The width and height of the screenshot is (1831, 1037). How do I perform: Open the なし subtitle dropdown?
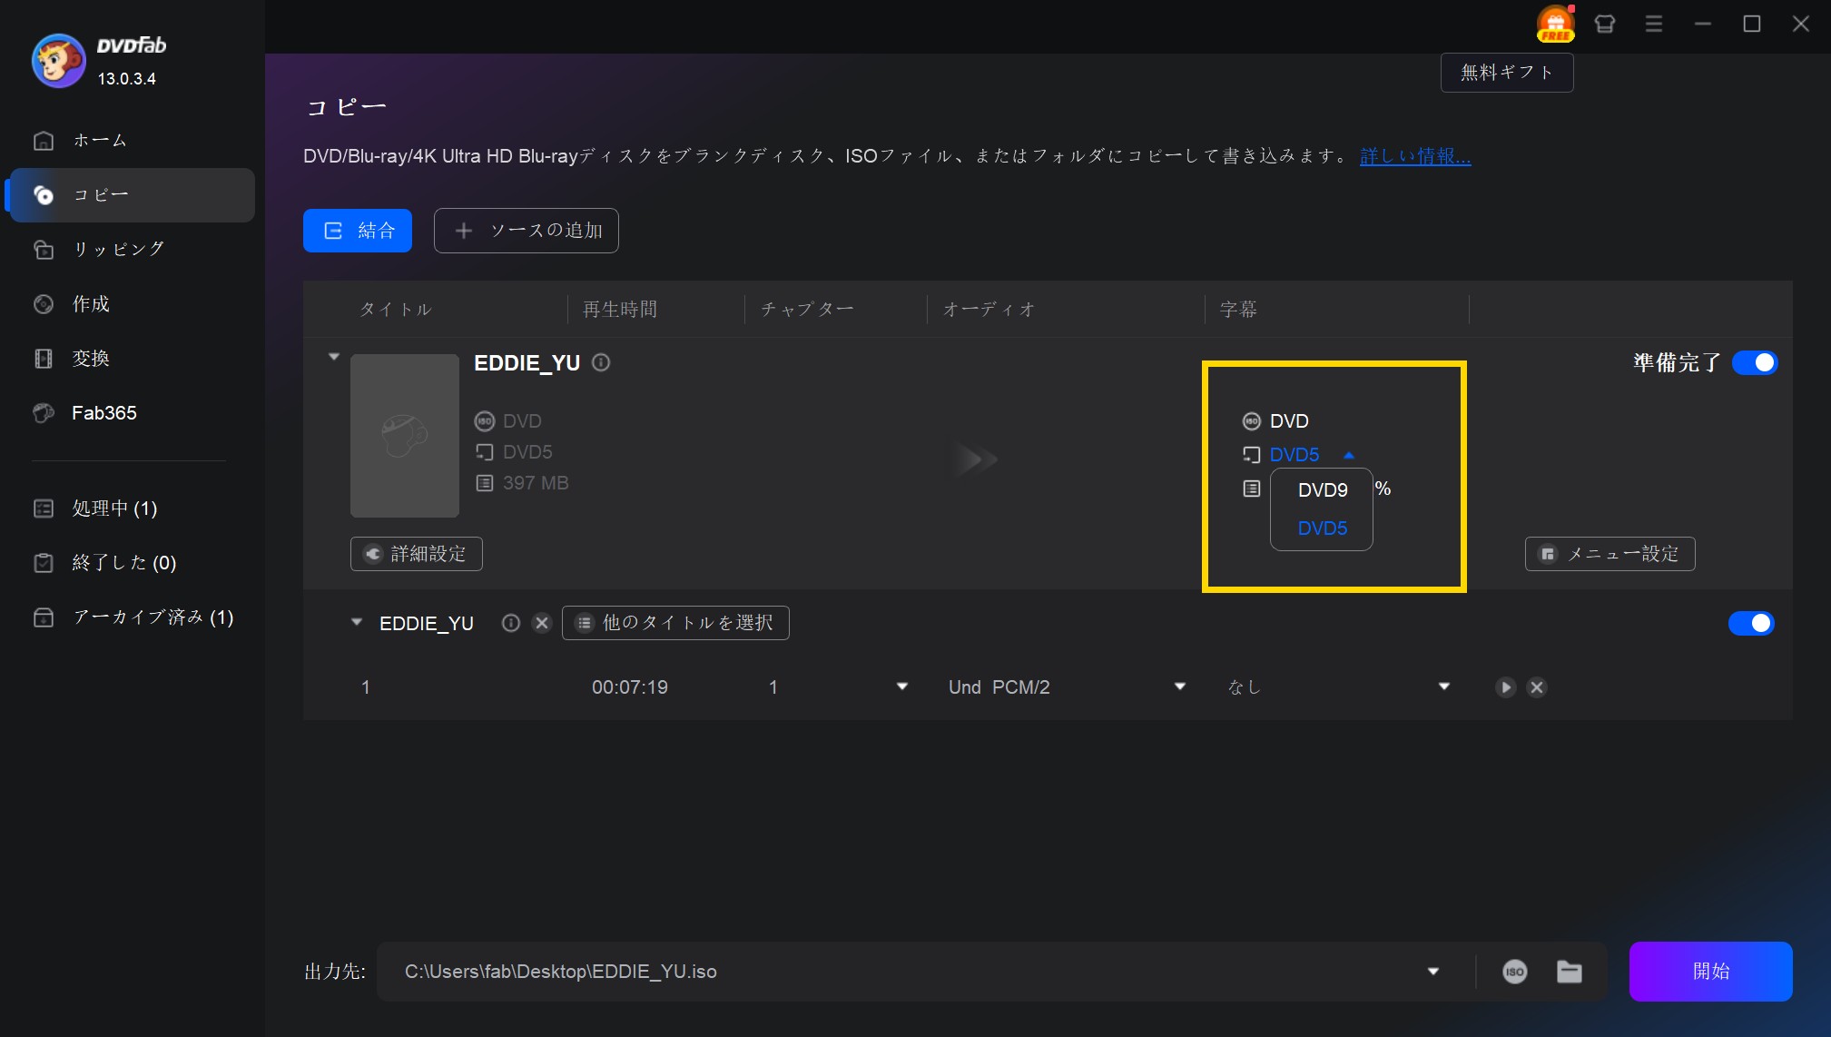click(x=1444, y=686)
